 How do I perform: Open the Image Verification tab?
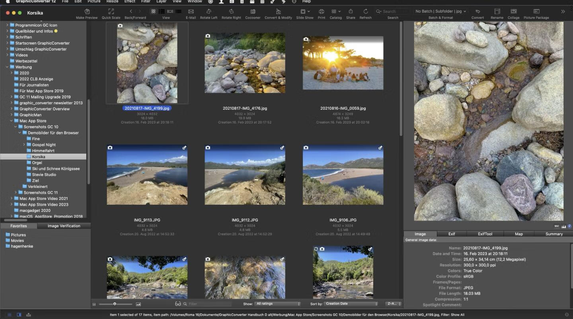pos(64,226)
